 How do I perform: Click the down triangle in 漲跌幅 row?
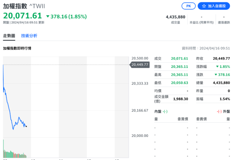217,67
